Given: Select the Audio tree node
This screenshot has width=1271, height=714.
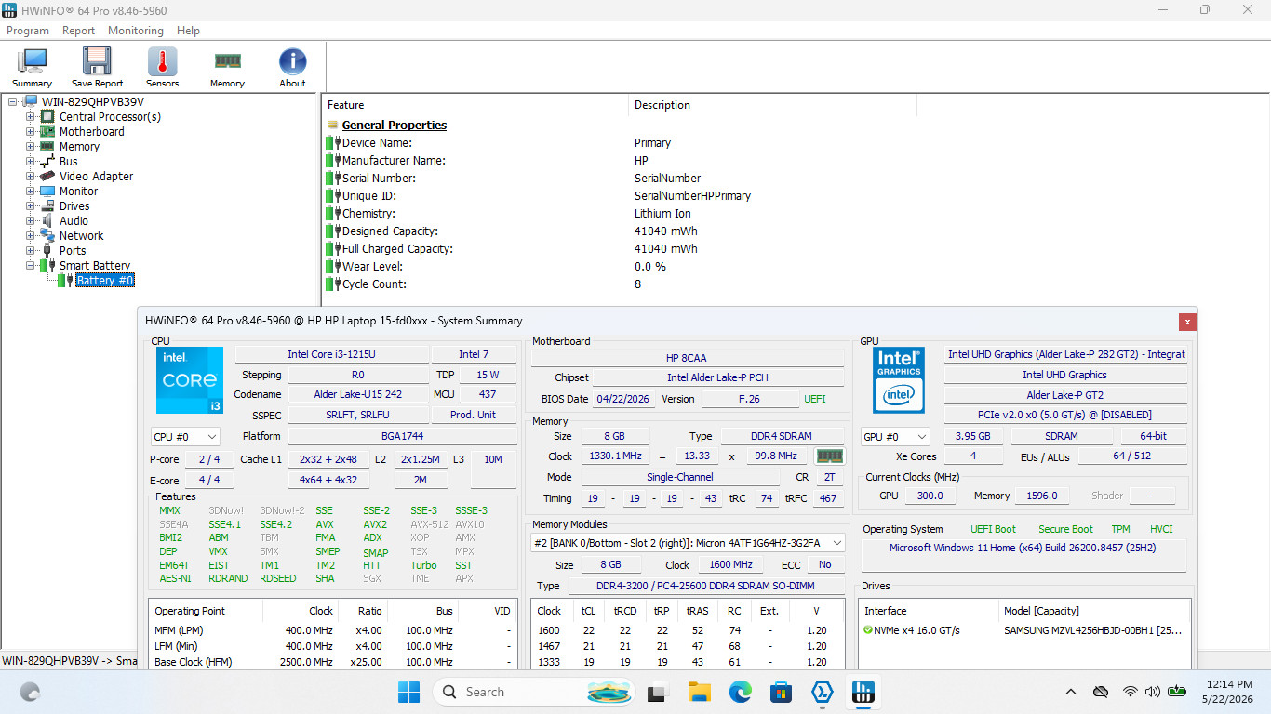Looking at the screenshot, I should coord(74,221).
